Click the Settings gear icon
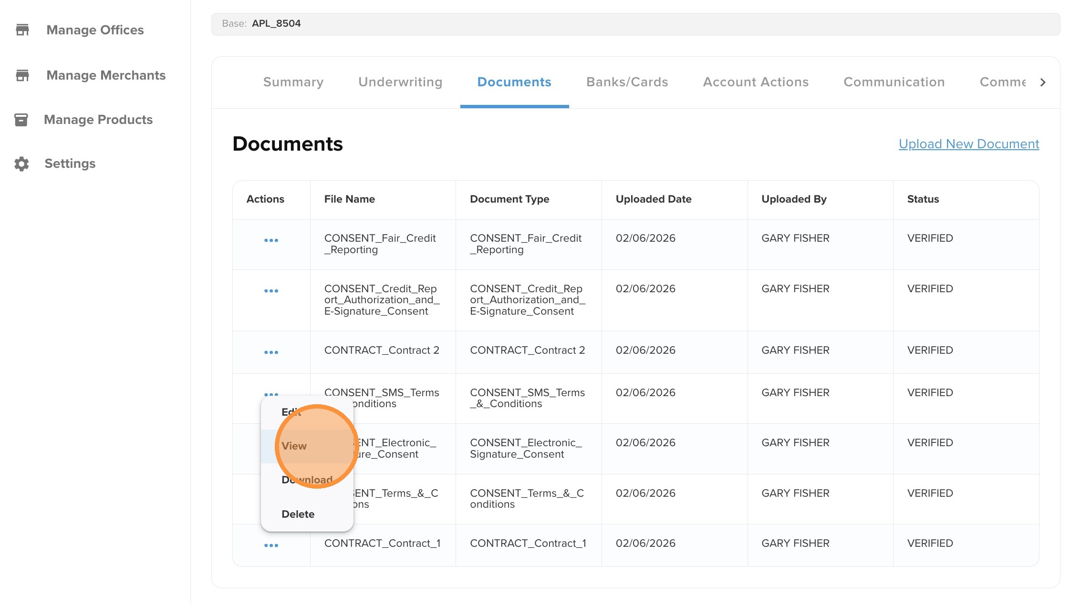 [21, 164]
